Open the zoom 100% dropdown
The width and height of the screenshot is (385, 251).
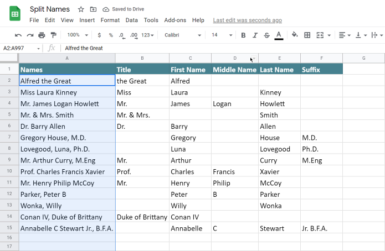pyautogui.click(x=78, y=35)
